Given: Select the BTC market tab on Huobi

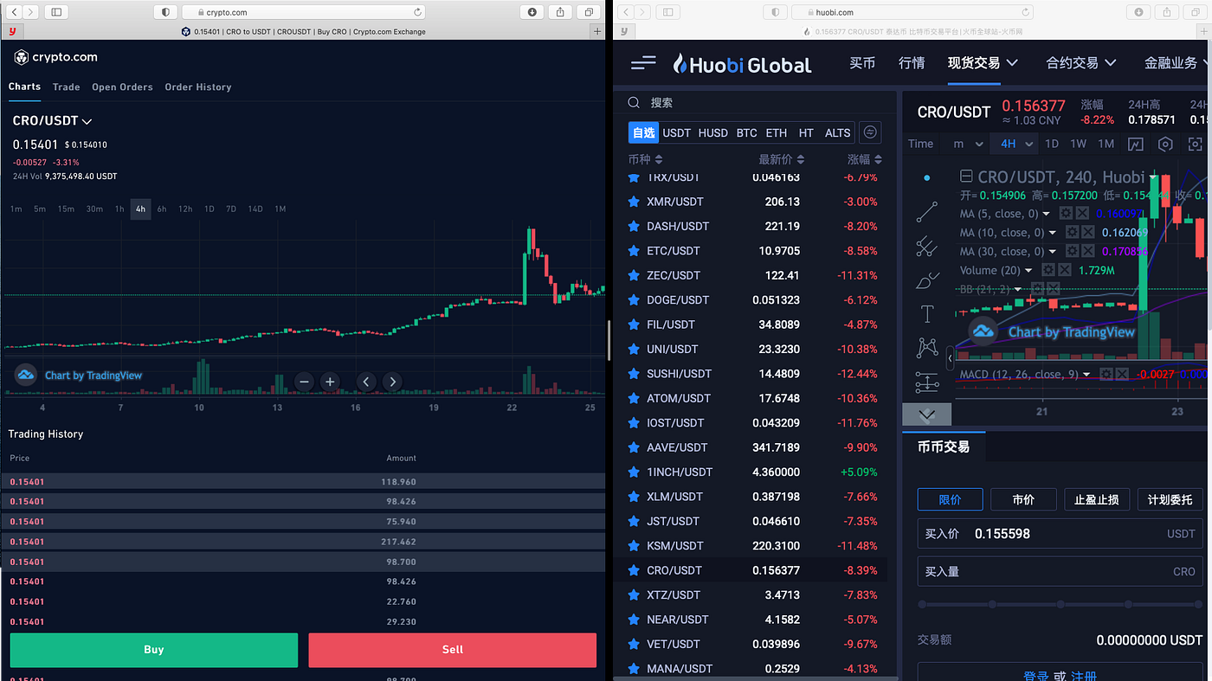Looking at the screenshot, I should (746, 132).
